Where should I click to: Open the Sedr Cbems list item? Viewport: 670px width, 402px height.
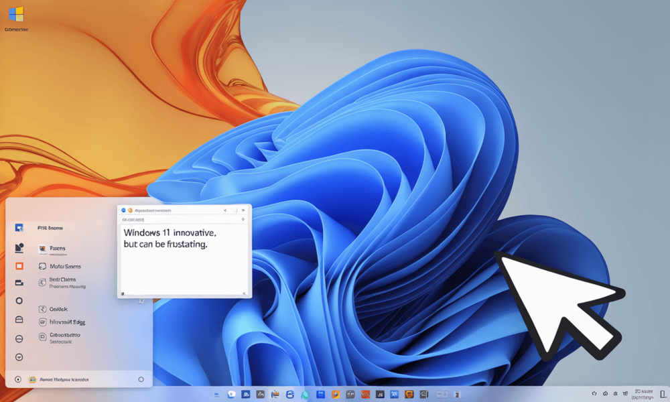[62, 282]
